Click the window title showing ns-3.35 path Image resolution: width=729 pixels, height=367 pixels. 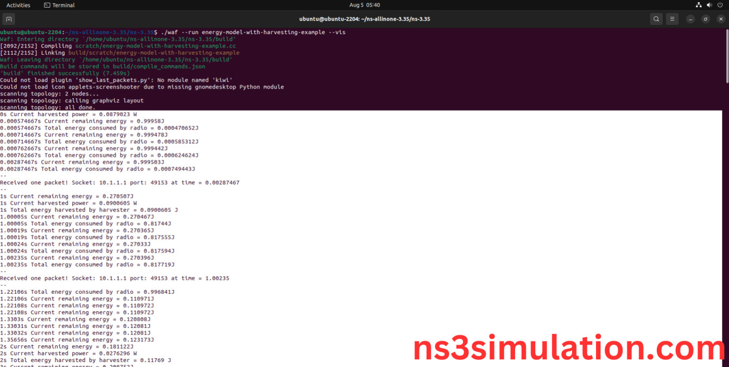coord(364,18)
